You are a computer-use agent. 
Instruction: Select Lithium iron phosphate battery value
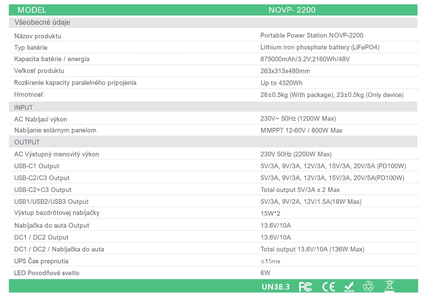[x=320, y=47]
